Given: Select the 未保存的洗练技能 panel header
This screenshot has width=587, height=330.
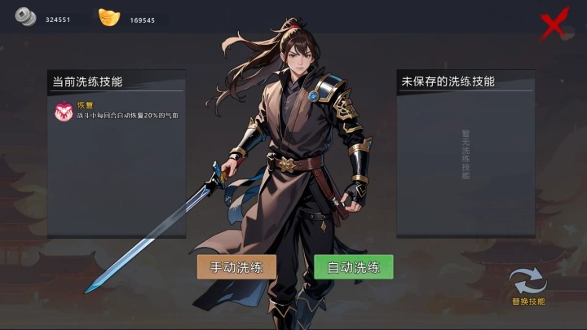Looking at the screenshot, I should [x=448, y=81].
